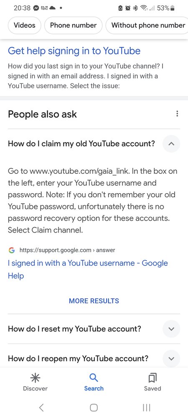Select the Videos filter chip

[x=25, y=26]
